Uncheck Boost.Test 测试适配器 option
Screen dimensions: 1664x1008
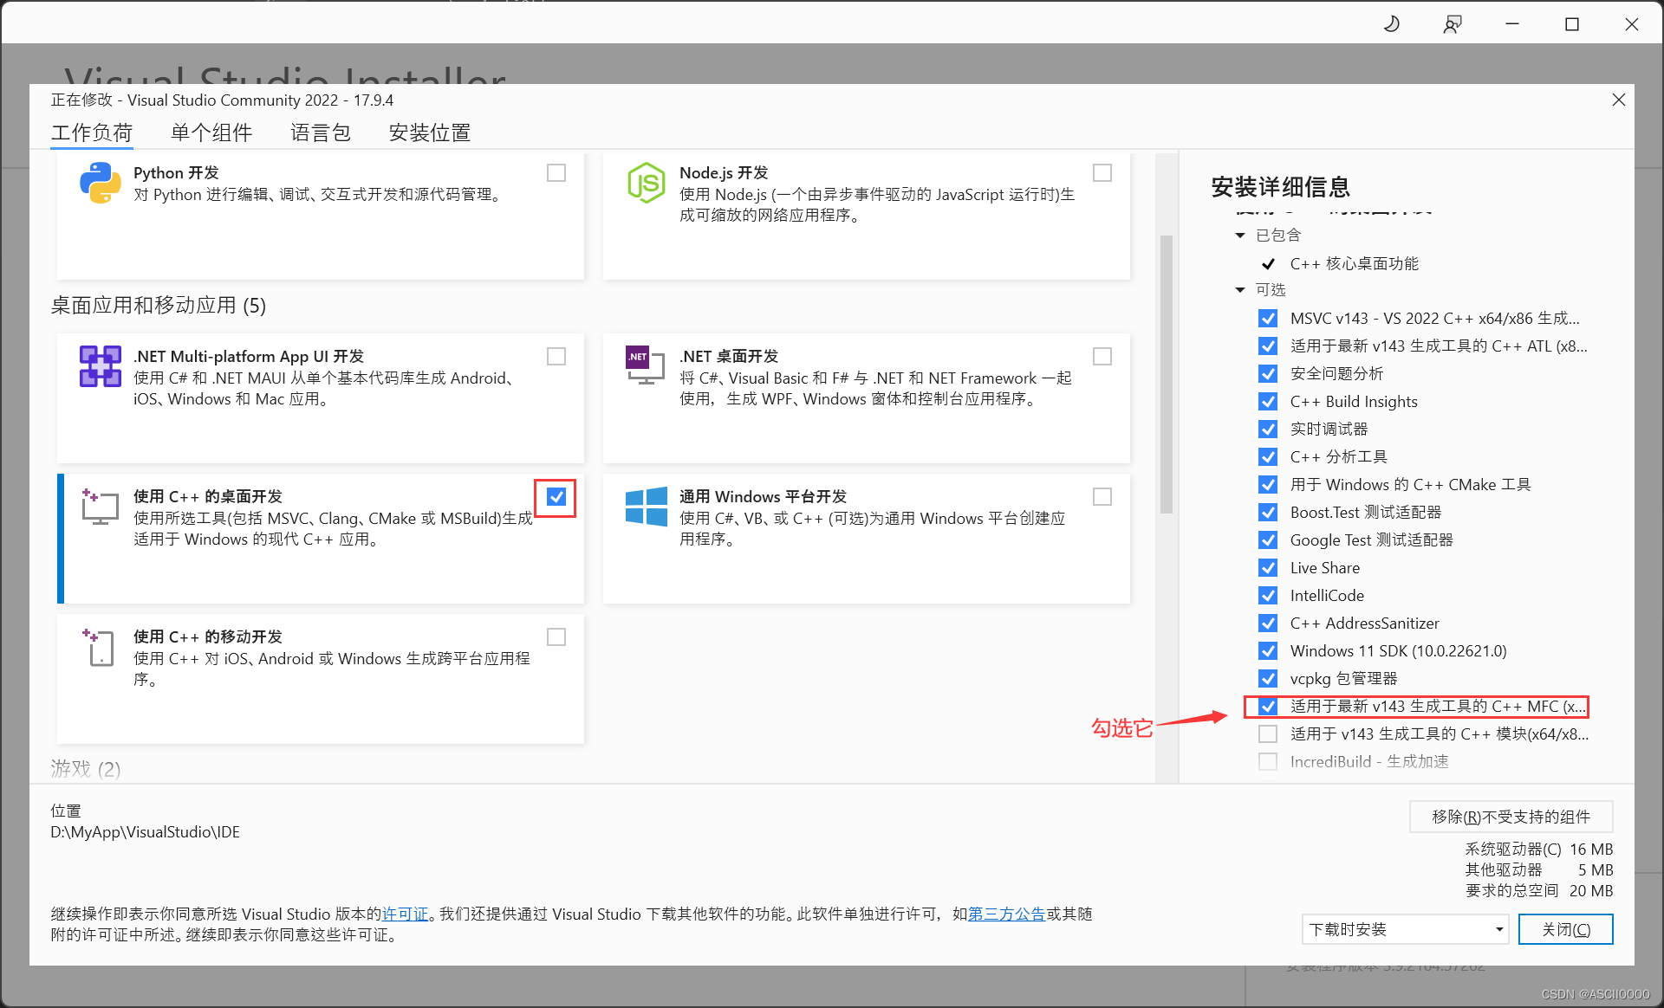[x=1268, y=513]
